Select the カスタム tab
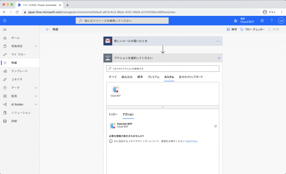This screenshot has width=286, height=174. pyautogui.click(x=169, y=77)
